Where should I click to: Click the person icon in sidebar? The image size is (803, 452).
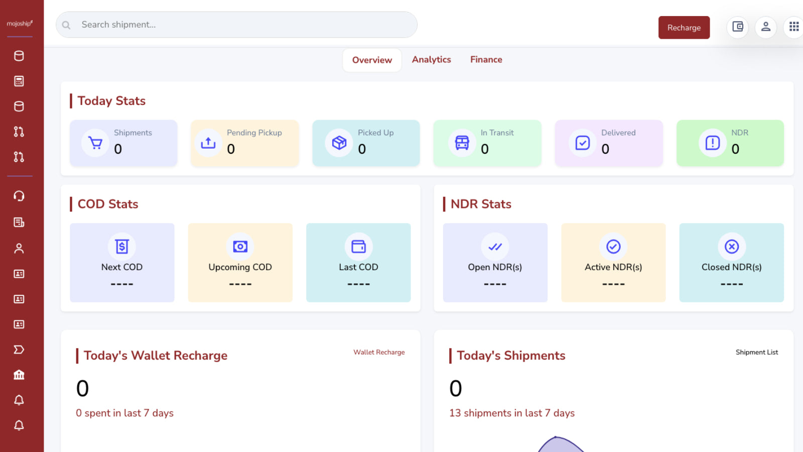click(19, 248)
